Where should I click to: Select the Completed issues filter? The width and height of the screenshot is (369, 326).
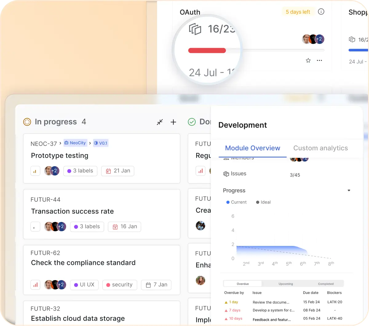click(x=326, y=284)
